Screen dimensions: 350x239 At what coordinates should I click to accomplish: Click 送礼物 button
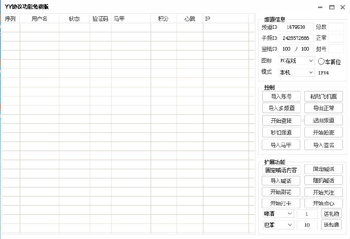tap(331, 214)
